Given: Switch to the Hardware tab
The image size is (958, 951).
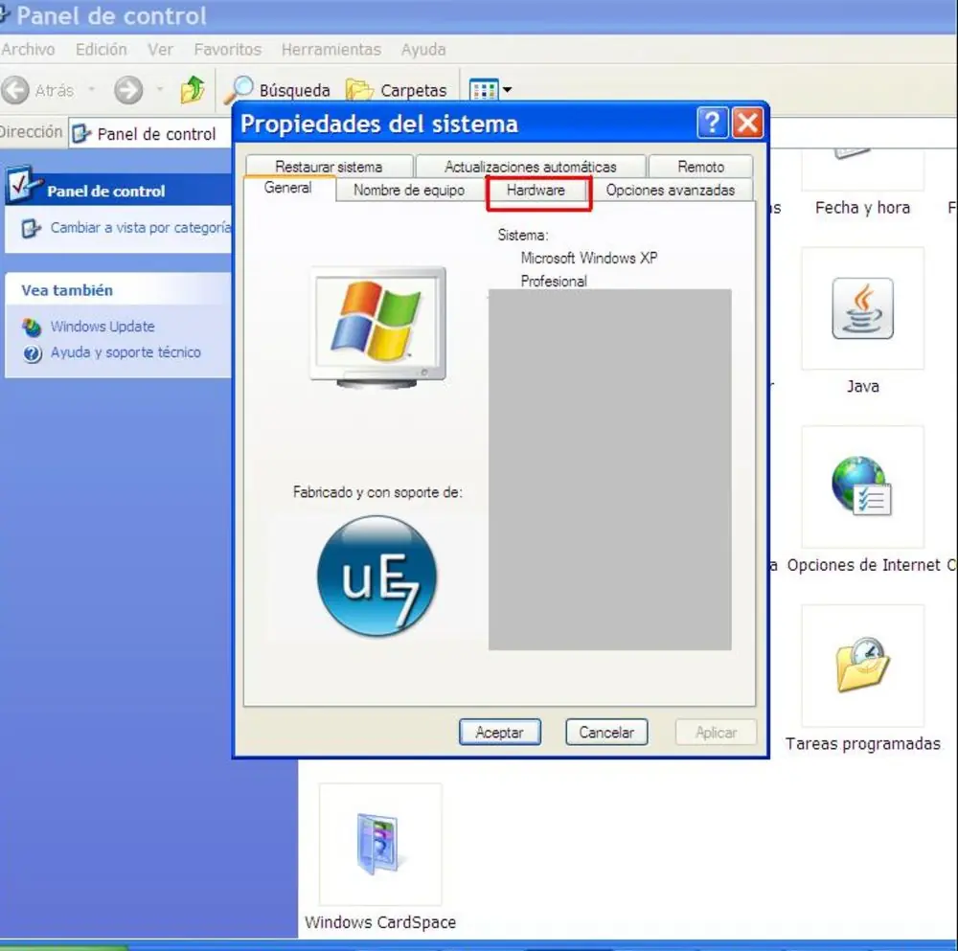Looking at the screenshot, I should [536, 191].
